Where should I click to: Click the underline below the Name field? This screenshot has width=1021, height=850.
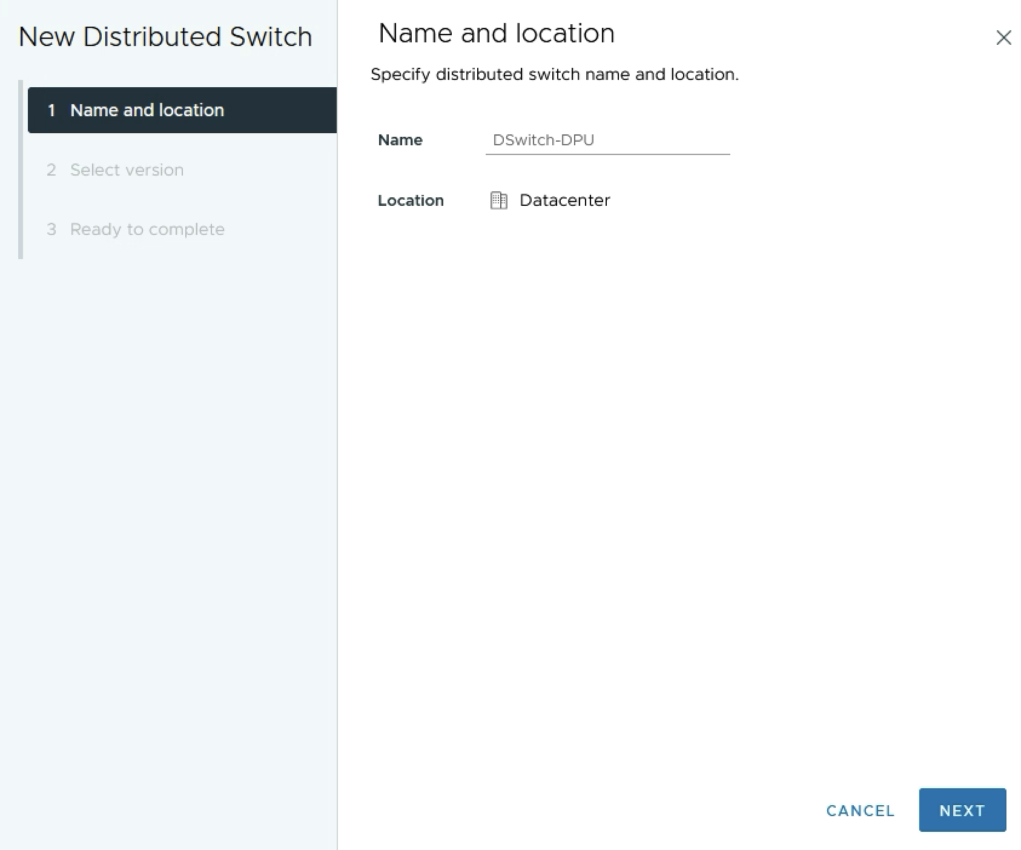click(607, 154)
